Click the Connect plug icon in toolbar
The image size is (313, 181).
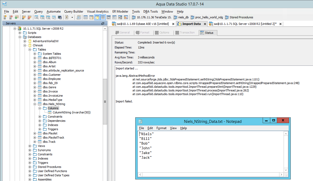point(24,17)
